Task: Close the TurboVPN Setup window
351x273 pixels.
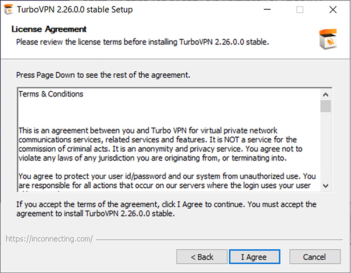Action: point(333,10)
